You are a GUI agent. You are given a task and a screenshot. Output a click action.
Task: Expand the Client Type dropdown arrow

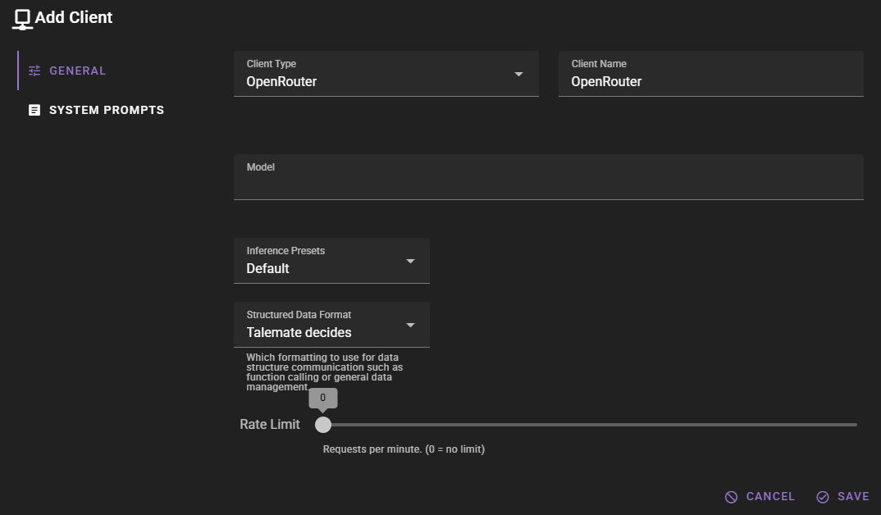pyautogui.click(x=518, y=74)
